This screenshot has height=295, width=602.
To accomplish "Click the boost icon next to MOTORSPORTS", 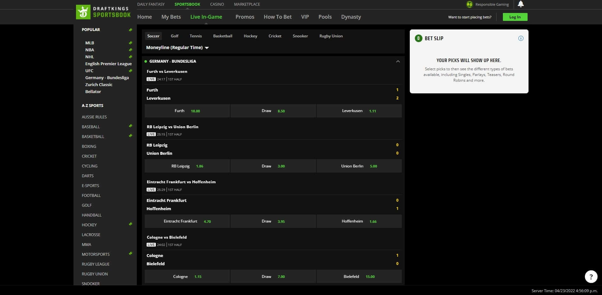I will [x=130, y=253].
